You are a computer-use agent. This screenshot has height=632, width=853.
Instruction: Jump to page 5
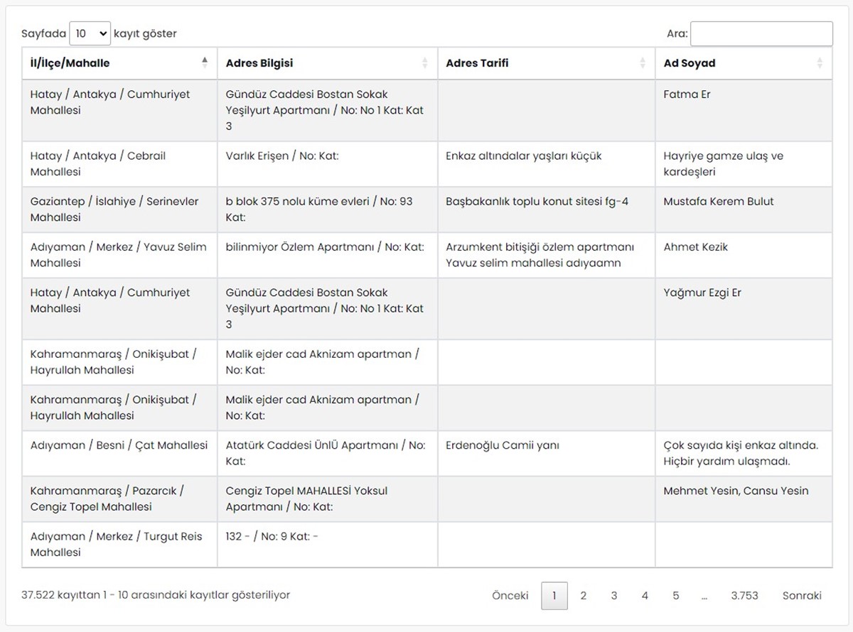coord(675,596)
